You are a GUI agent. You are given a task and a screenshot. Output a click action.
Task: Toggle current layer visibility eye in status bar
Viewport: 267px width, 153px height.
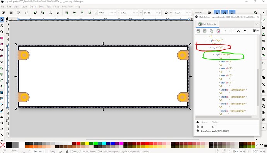tap(60, 151)
